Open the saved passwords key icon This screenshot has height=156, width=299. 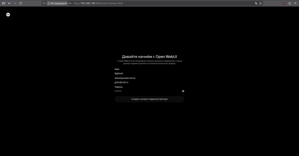point(70,3)
